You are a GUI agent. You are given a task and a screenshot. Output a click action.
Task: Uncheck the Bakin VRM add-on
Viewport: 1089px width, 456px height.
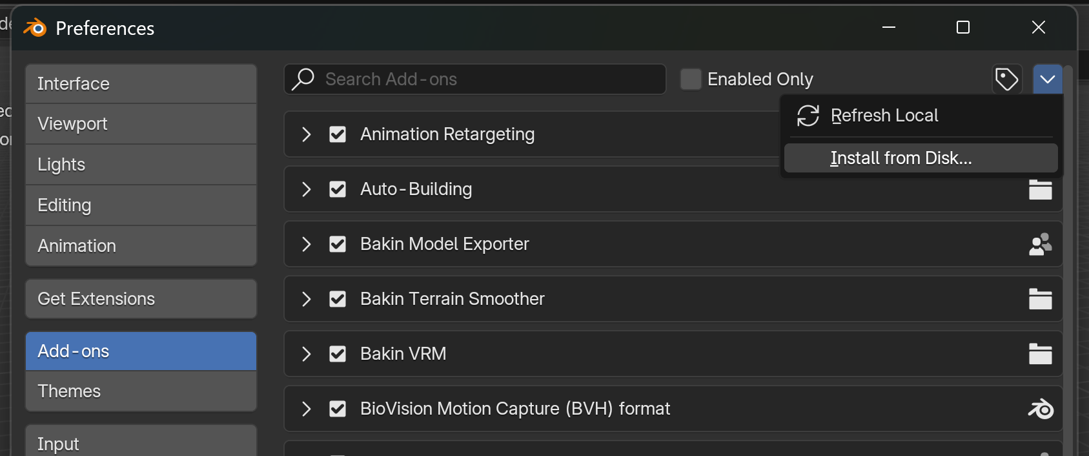[x=338, y=354]
